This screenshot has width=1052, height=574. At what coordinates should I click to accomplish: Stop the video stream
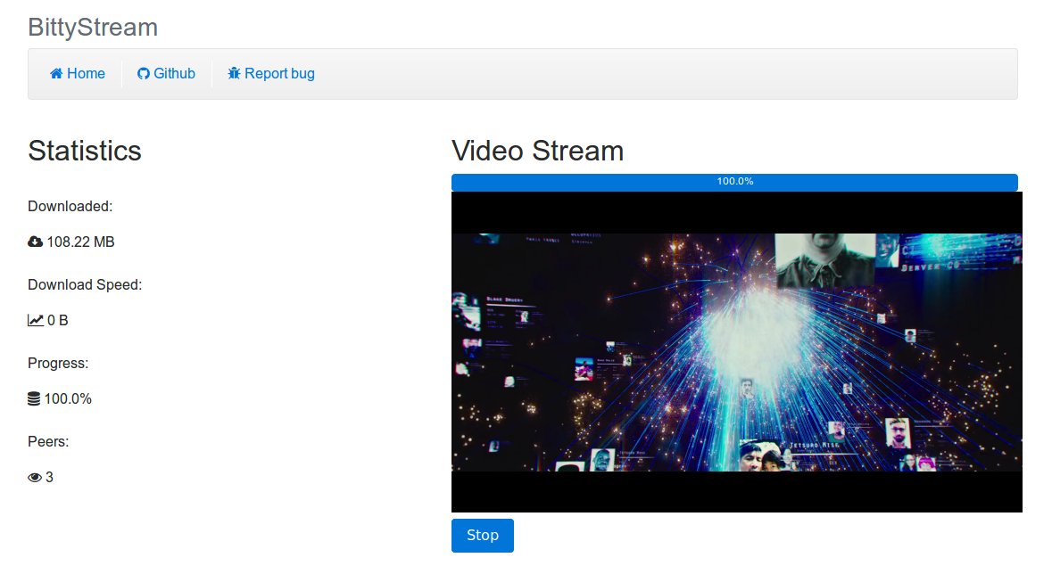[x=483, y=535]
